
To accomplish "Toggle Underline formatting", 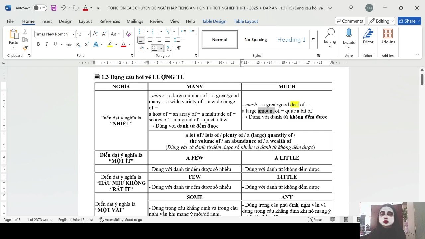I will (55, 44).
